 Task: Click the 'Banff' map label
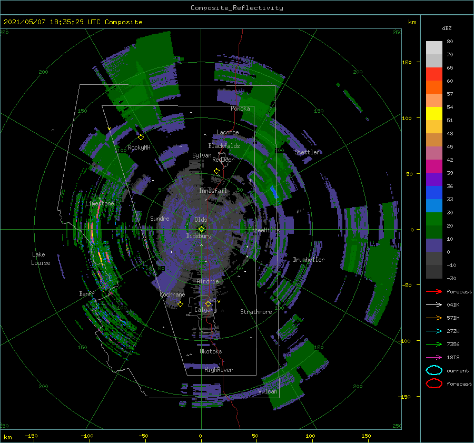click(87, 293)
